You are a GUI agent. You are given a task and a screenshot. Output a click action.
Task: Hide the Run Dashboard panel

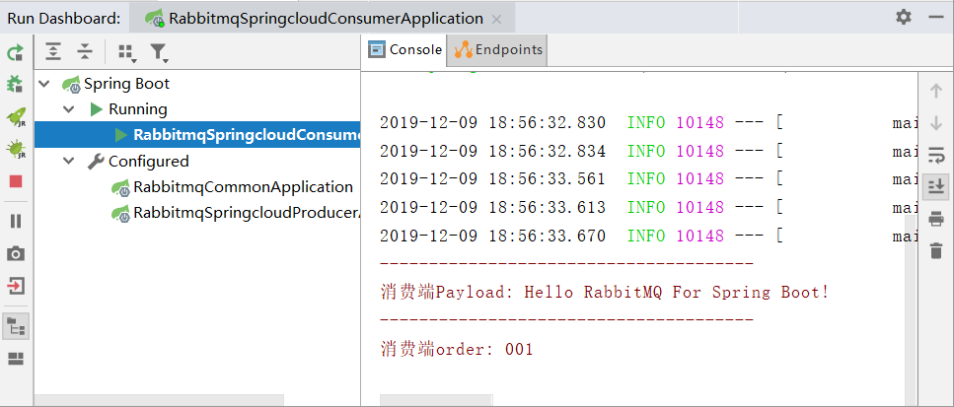936,18
